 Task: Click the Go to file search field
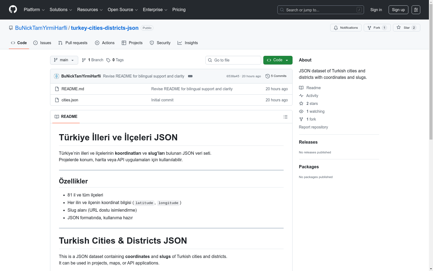(233, 60)
